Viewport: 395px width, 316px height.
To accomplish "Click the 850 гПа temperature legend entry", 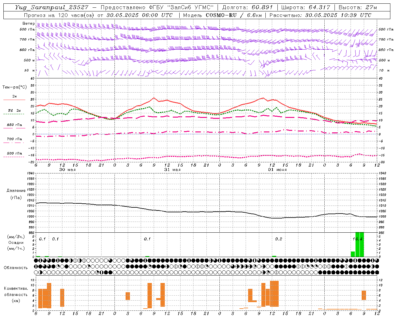I will point(15,125).
